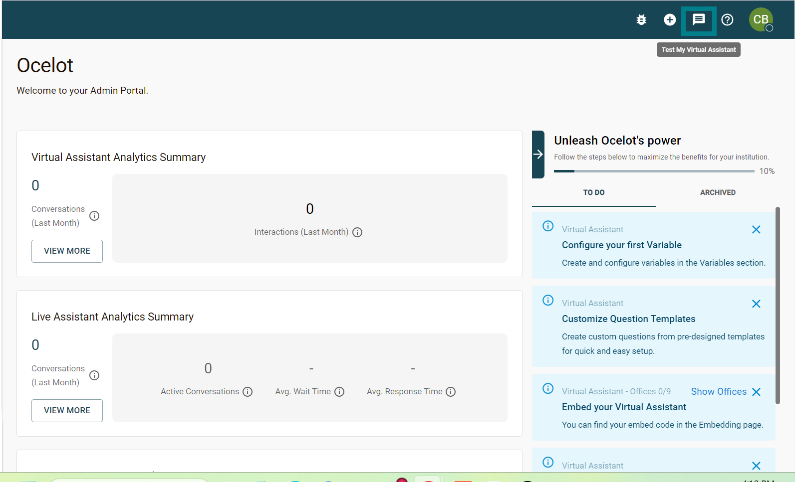Click the Active Conversations label
The height and width of the screenshot is (482, 795).
pyautogui.click(x=200, y=392)
